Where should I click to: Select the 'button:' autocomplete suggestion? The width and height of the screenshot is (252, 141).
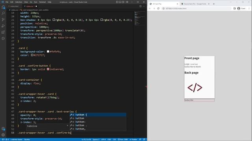pyautogui.click(x=98, y=122)
